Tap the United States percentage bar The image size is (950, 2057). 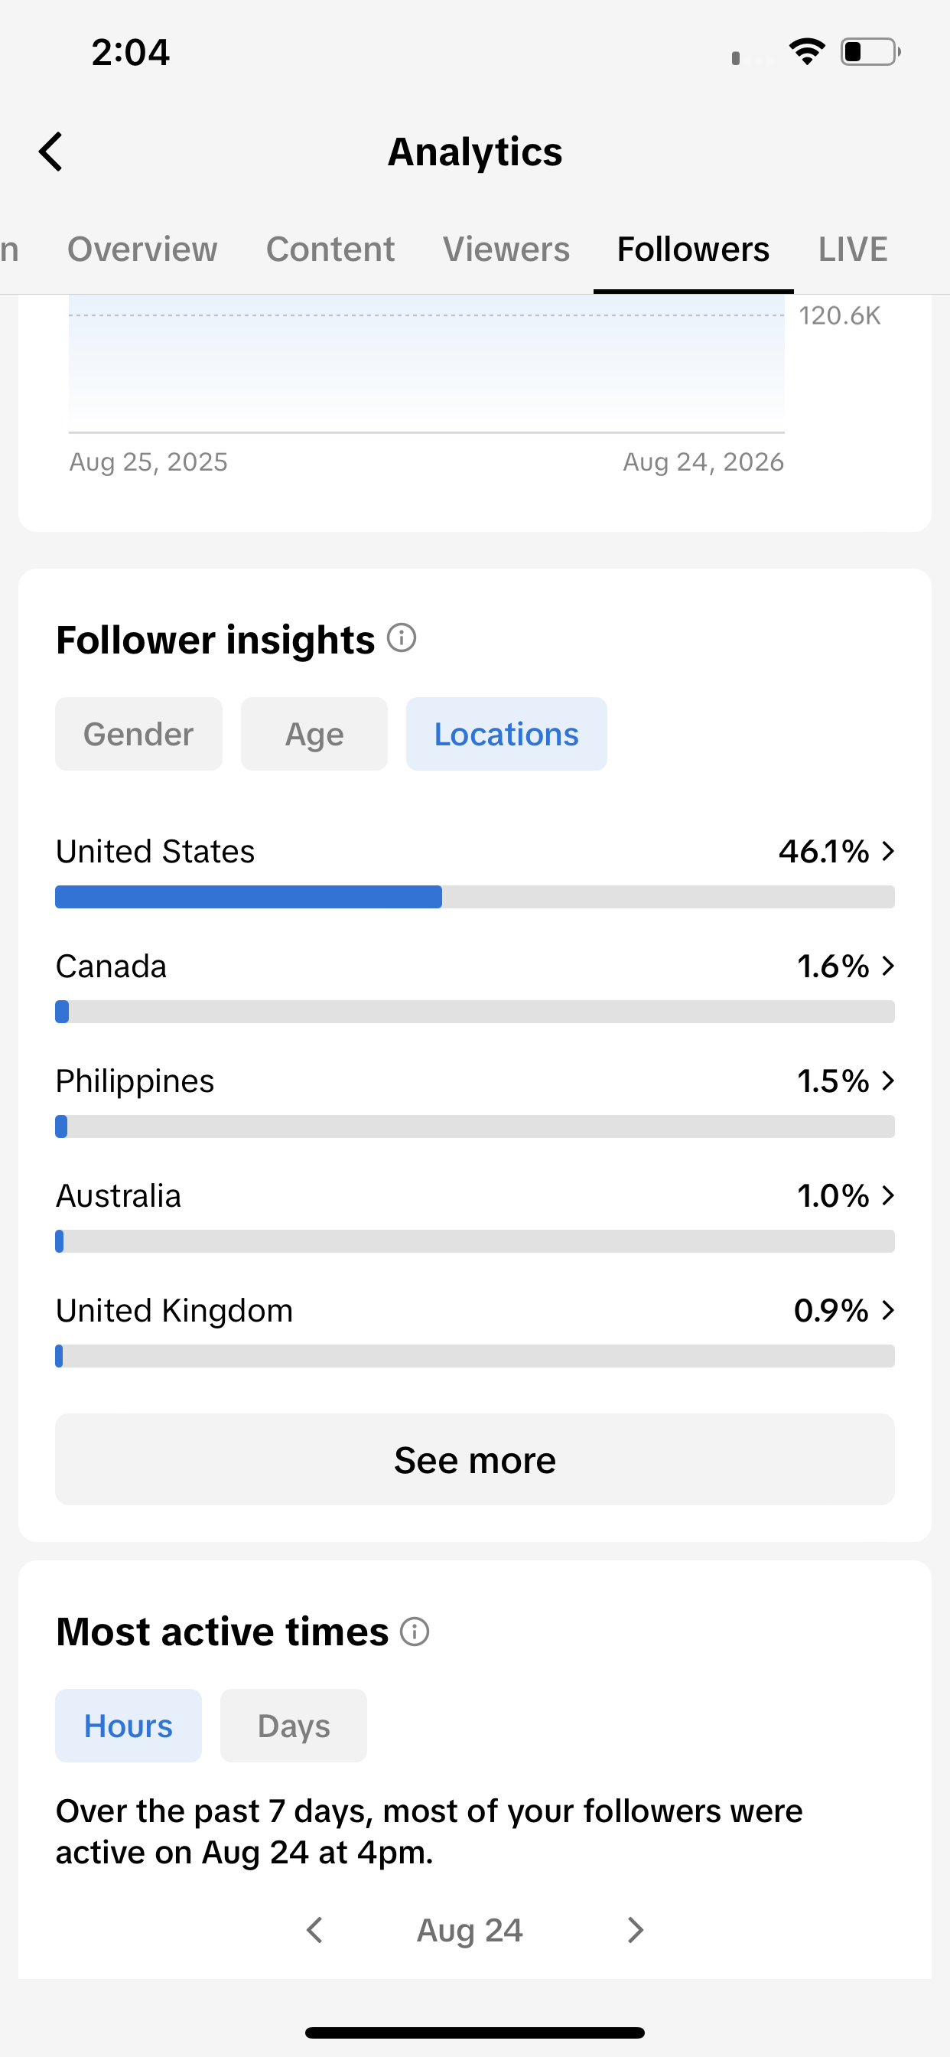[x=475, y=897]
